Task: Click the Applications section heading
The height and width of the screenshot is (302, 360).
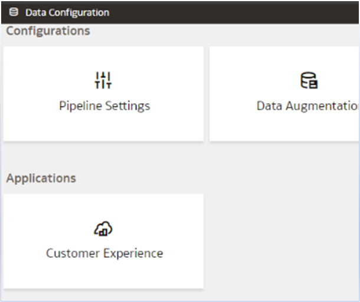Action: coord(41,178)
